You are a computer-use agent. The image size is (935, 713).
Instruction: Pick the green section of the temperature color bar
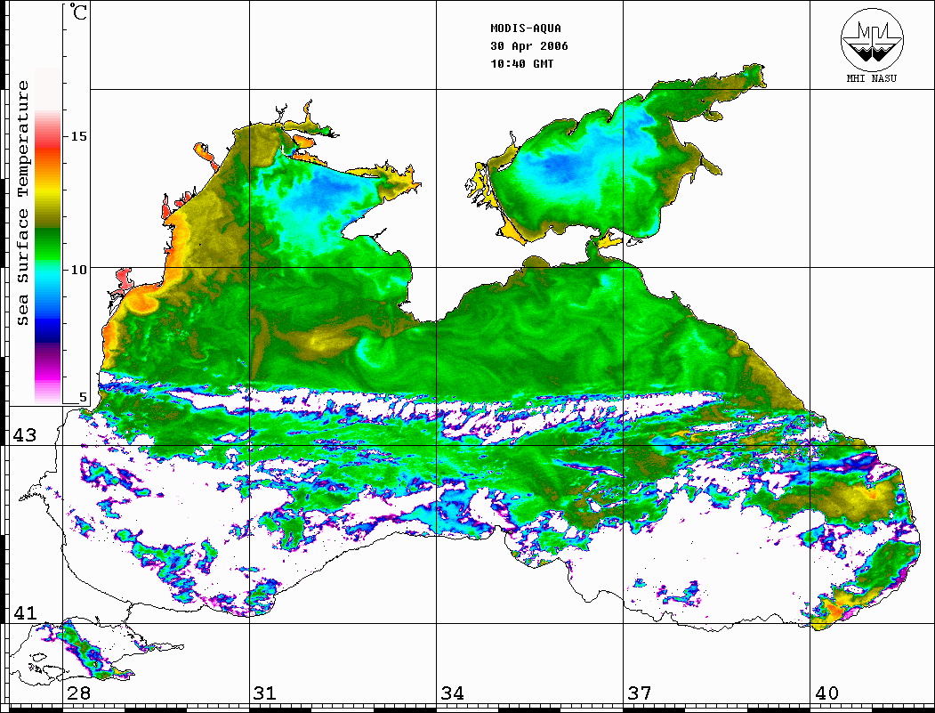pyautogui.click(x=48, y=245)
